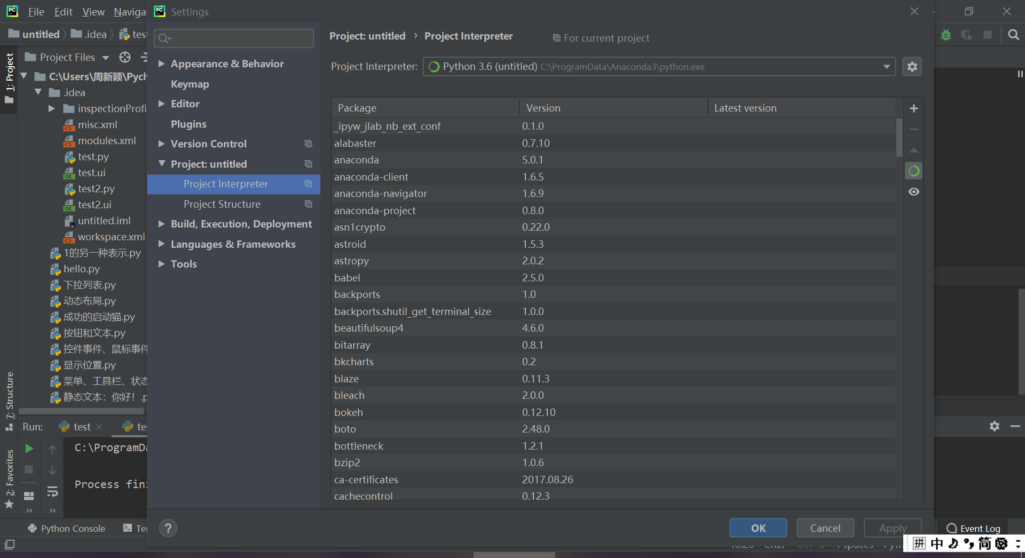This screenshot has width=1025, height=558.
Task: Expand Version Control settings arrow
Action: pyautogui.click(x=161, y=144)
